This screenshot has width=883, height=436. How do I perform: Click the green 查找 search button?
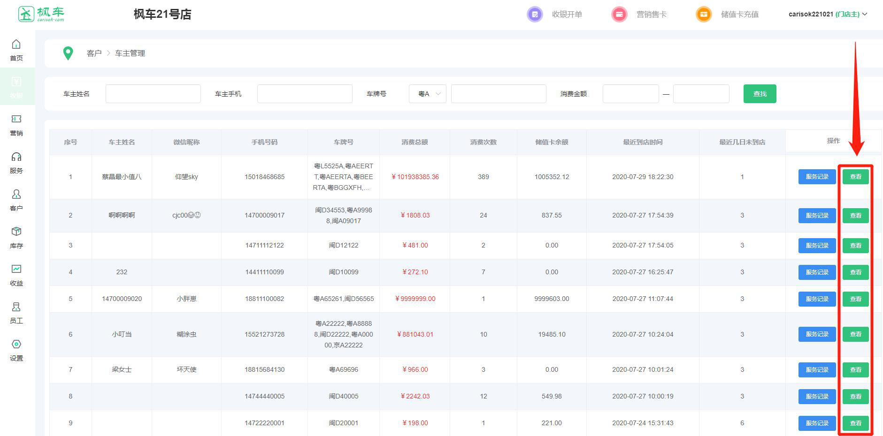click(760, 94)
